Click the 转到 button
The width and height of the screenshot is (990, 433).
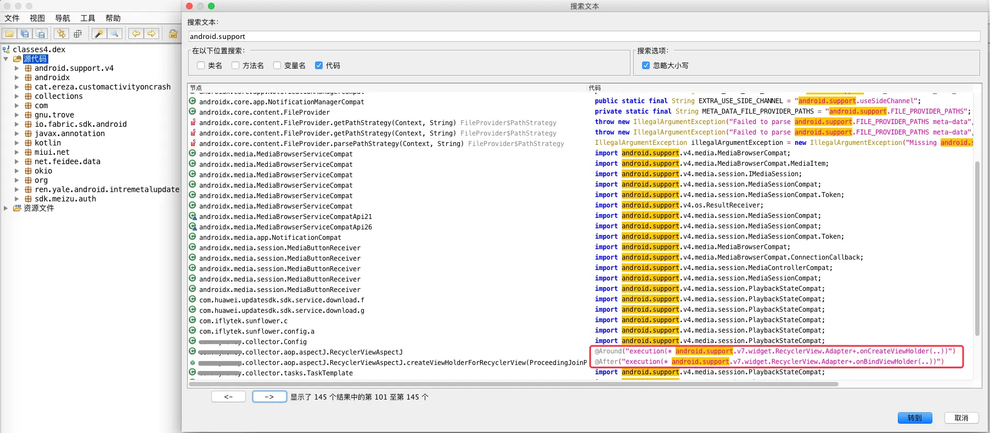915,418
